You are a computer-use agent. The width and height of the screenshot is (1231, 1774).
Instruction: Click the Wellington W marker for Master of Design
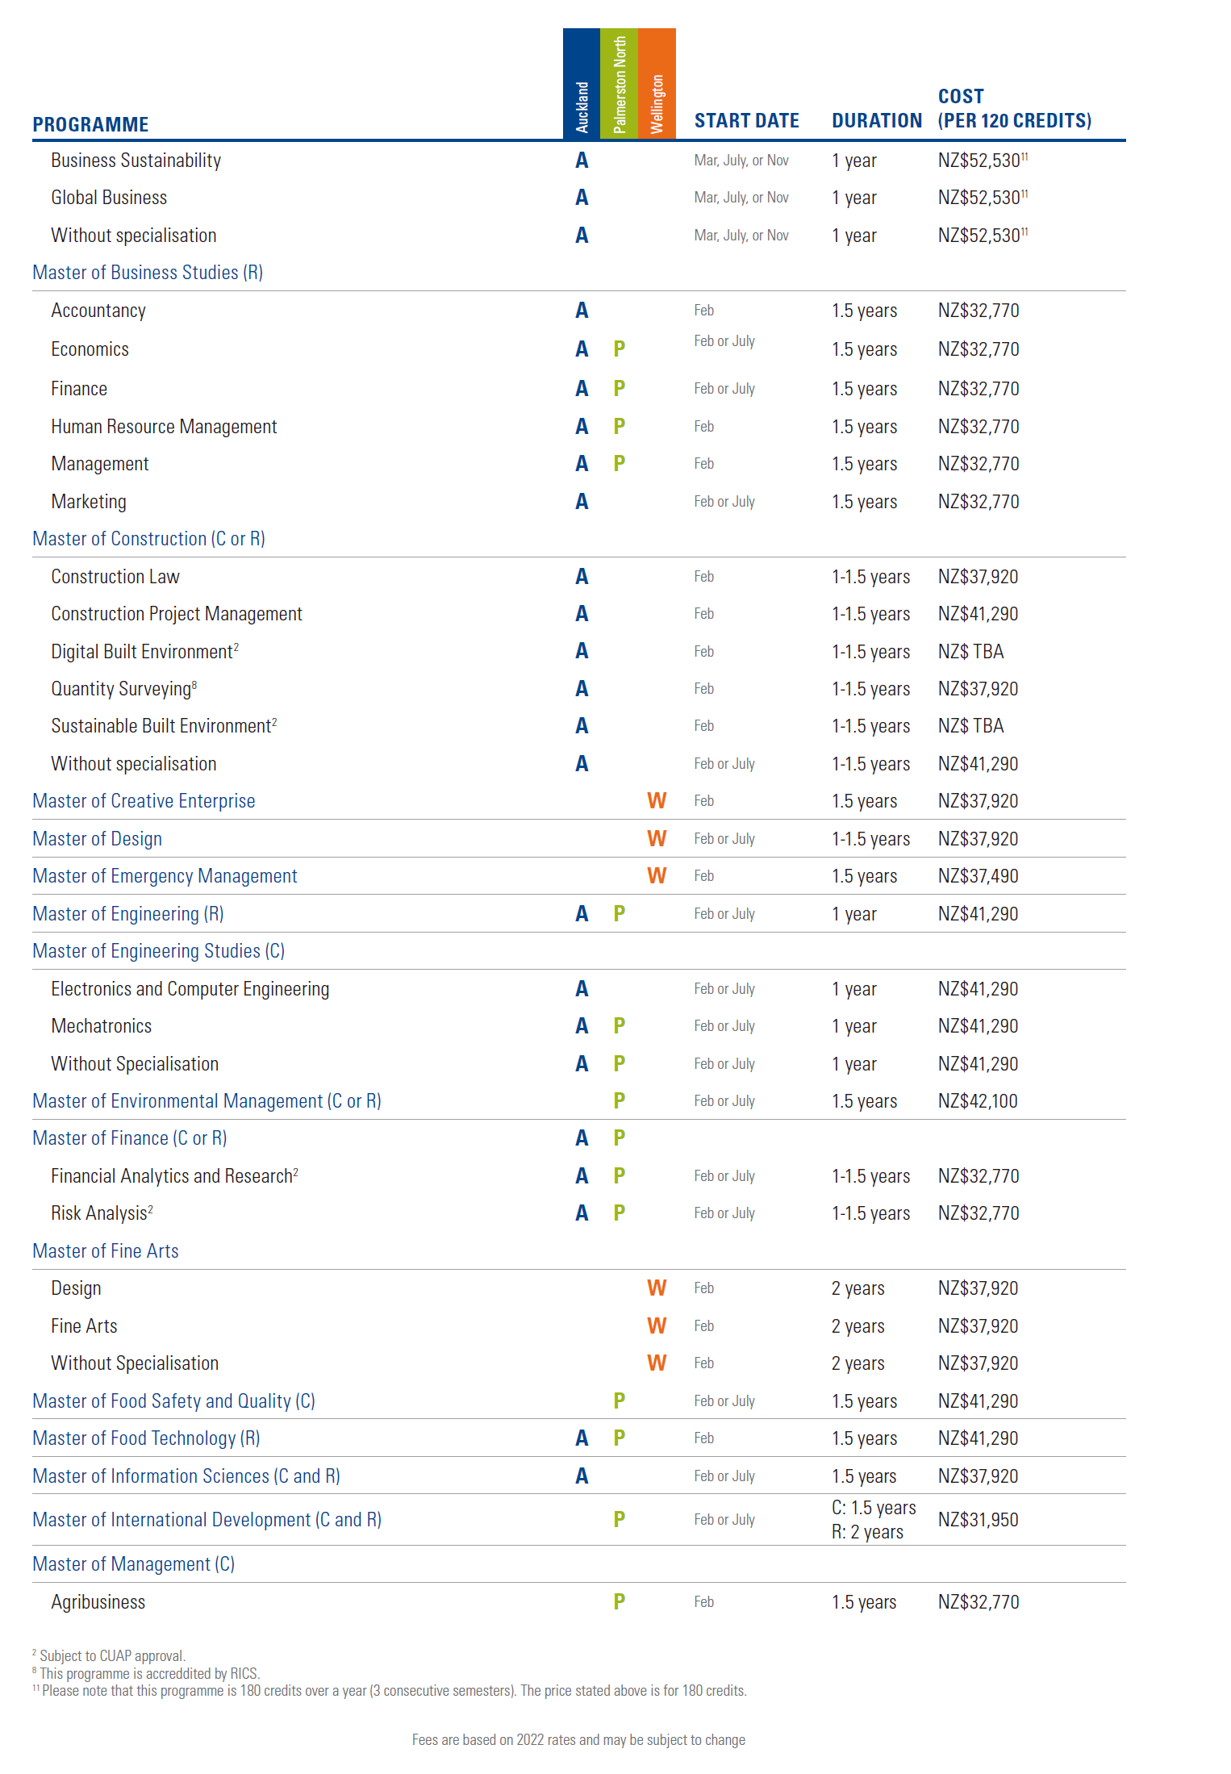(657, 839)
